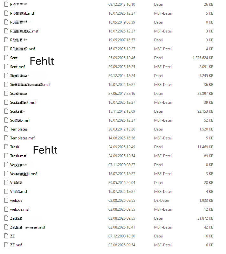Click the file icon of web.de
The image size is (226, 254).
click(6, 201)
